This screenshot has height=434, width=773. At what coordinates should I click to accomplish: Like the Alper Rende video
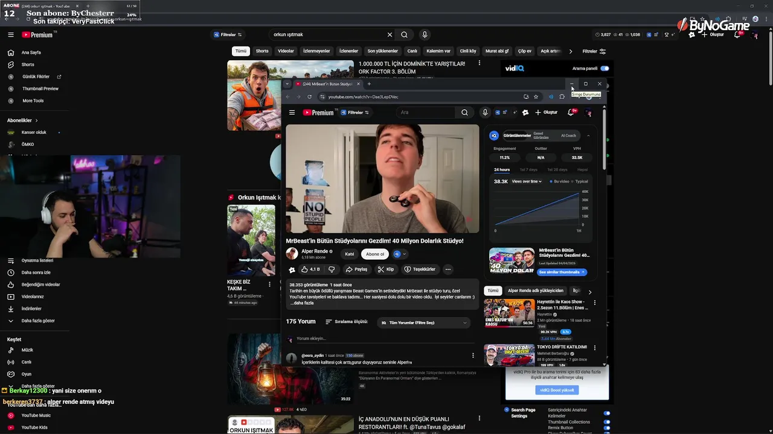(310, 269)
